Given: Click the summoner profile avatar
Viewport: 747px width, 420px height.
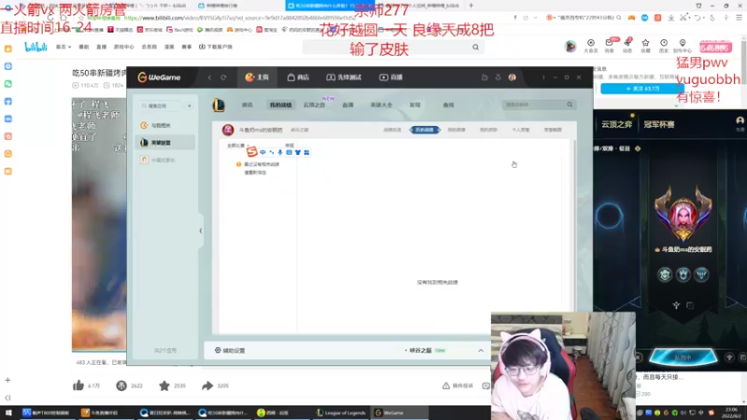Looking at the screenshot, I should [228, 130].
